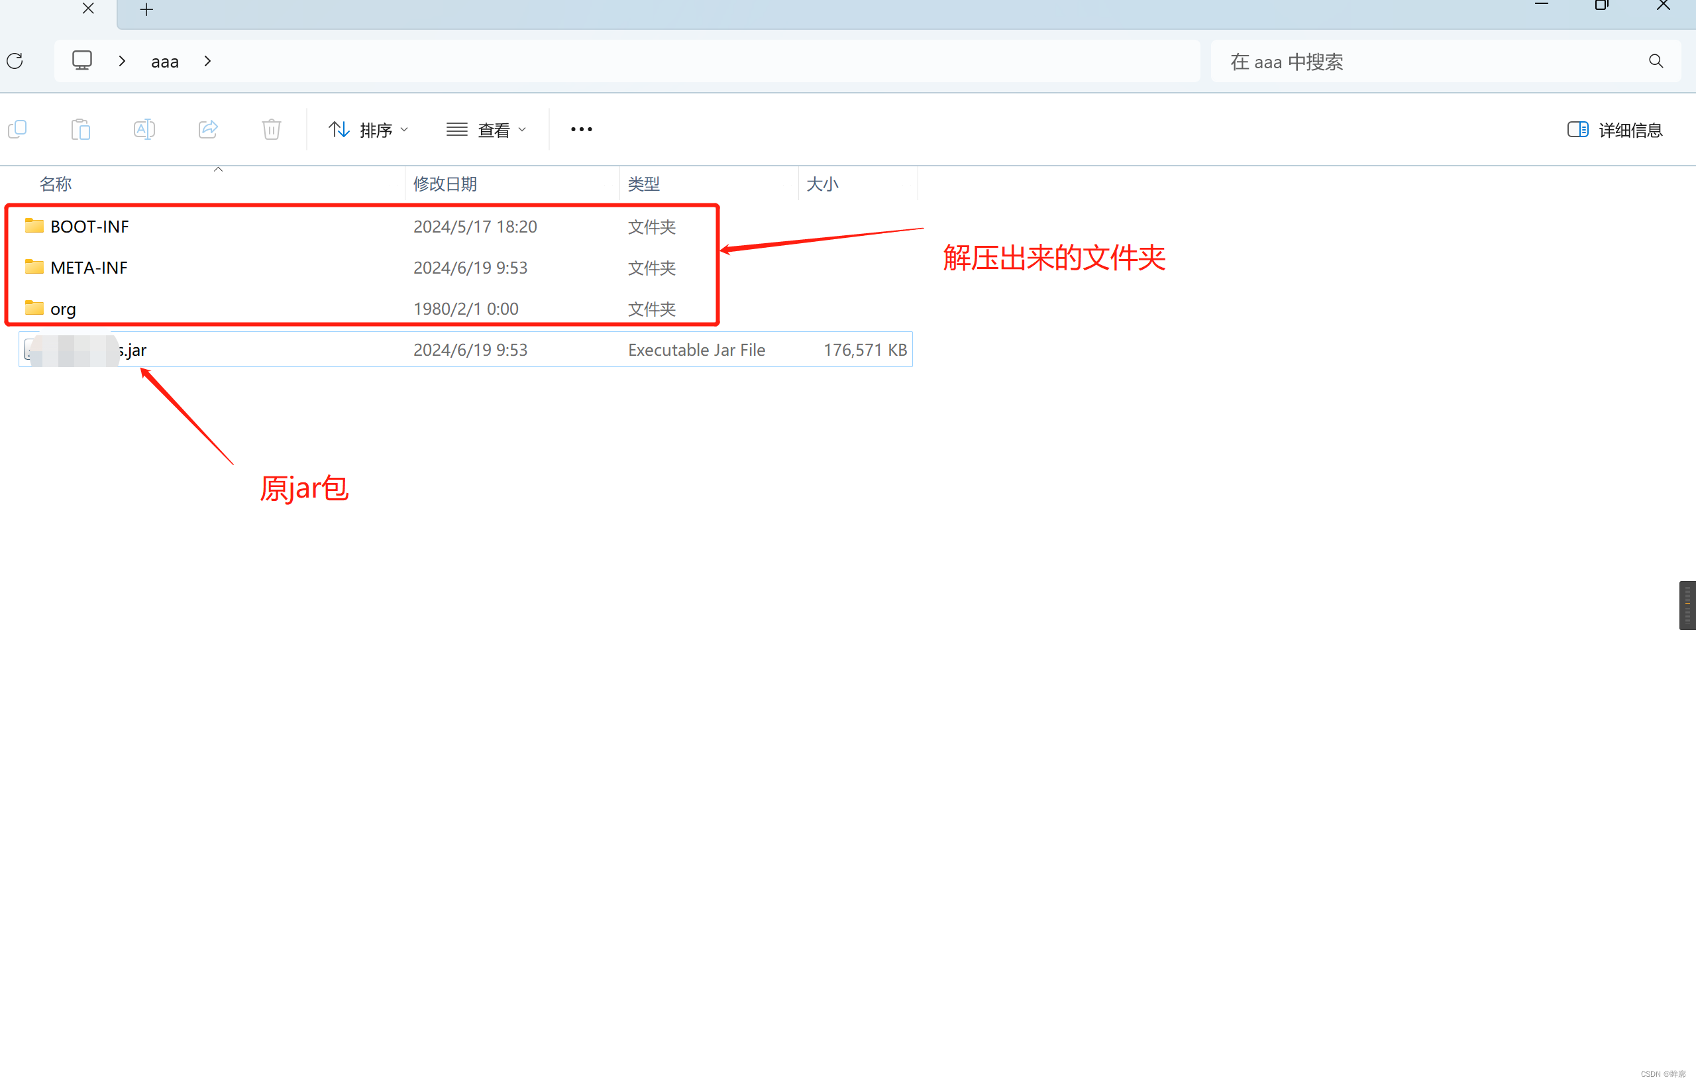Click the paste icon in toolbar

pos(81,130)
